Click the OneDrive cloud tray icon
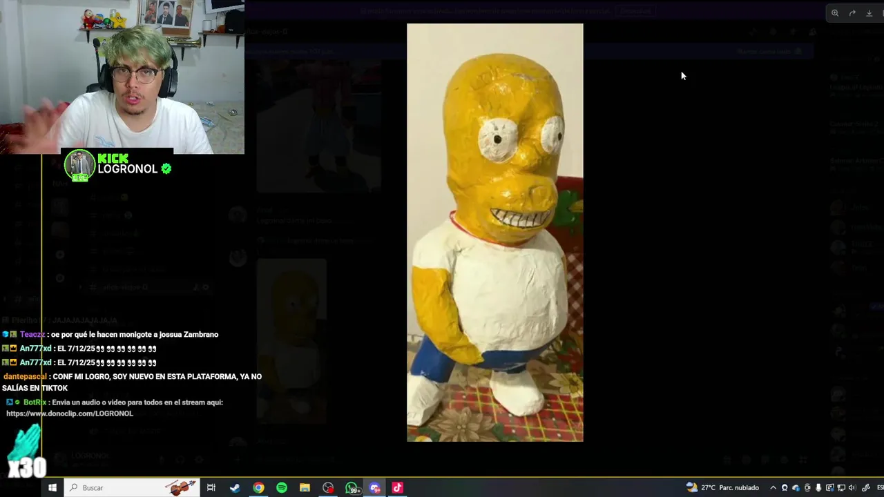Screen dimensions: 884x497 coord(796,487)
